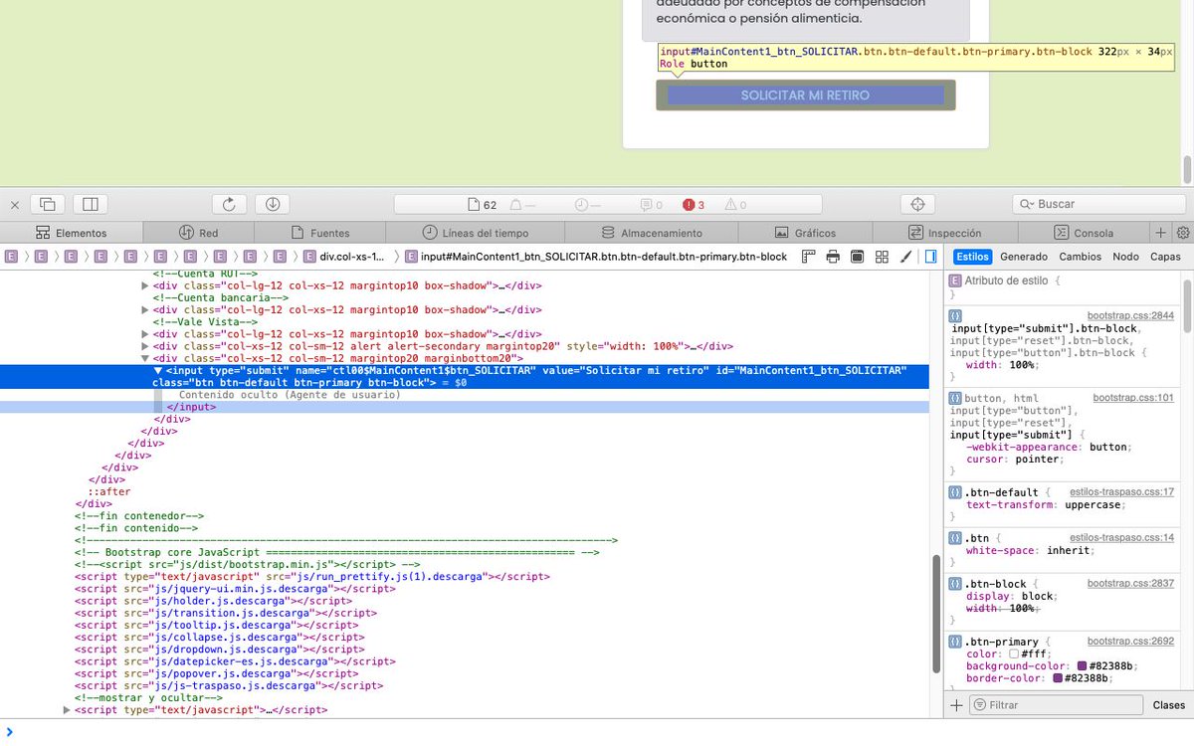Open the bootstrap.css:2844 source link
This screenshot has width=1194, height=746.
[1130, 315]
